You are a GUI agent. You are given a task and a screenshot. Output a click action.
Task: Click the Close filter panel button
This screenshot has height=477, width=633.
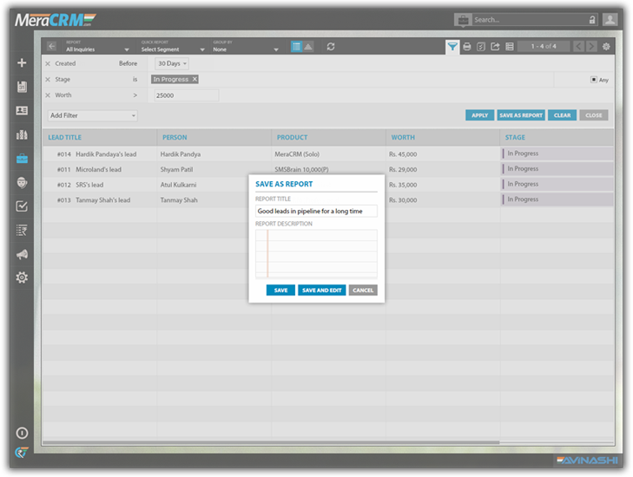pos(593,115)
